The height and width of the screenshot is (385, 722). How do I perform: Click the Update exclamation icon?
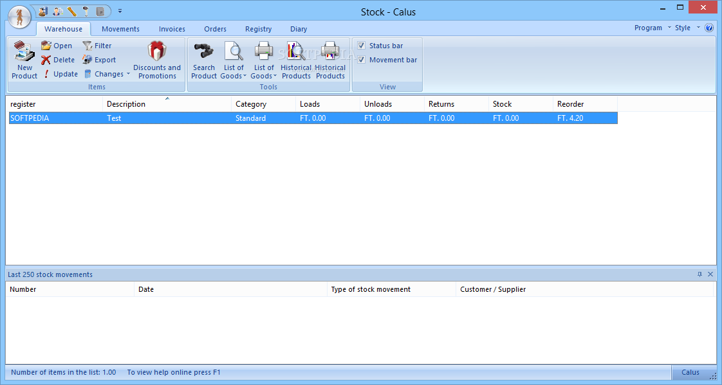[x=46, y=74]
